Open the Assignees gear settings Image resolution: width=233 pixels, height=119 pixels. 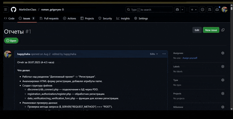point(223,53)
